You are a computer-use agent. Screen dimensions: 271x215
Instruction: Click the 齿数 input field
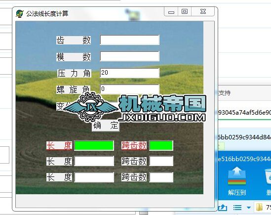pos(130,40)
